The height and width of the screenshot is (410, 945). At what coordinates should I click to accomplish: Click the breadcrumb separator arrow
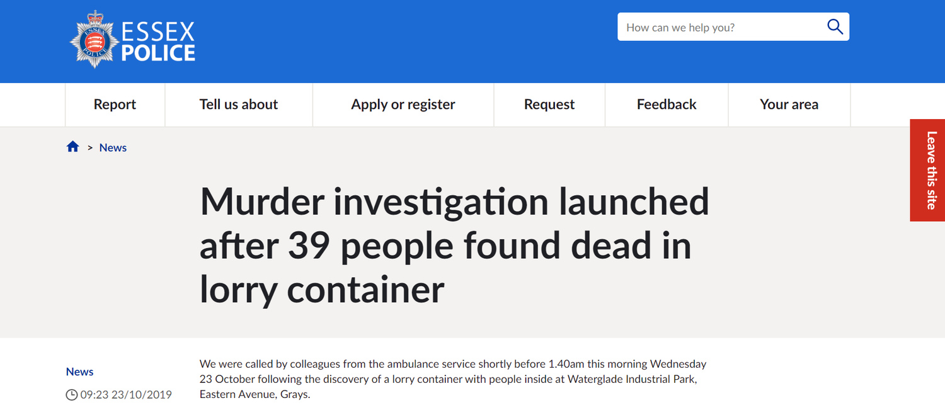tap(90, 147)
